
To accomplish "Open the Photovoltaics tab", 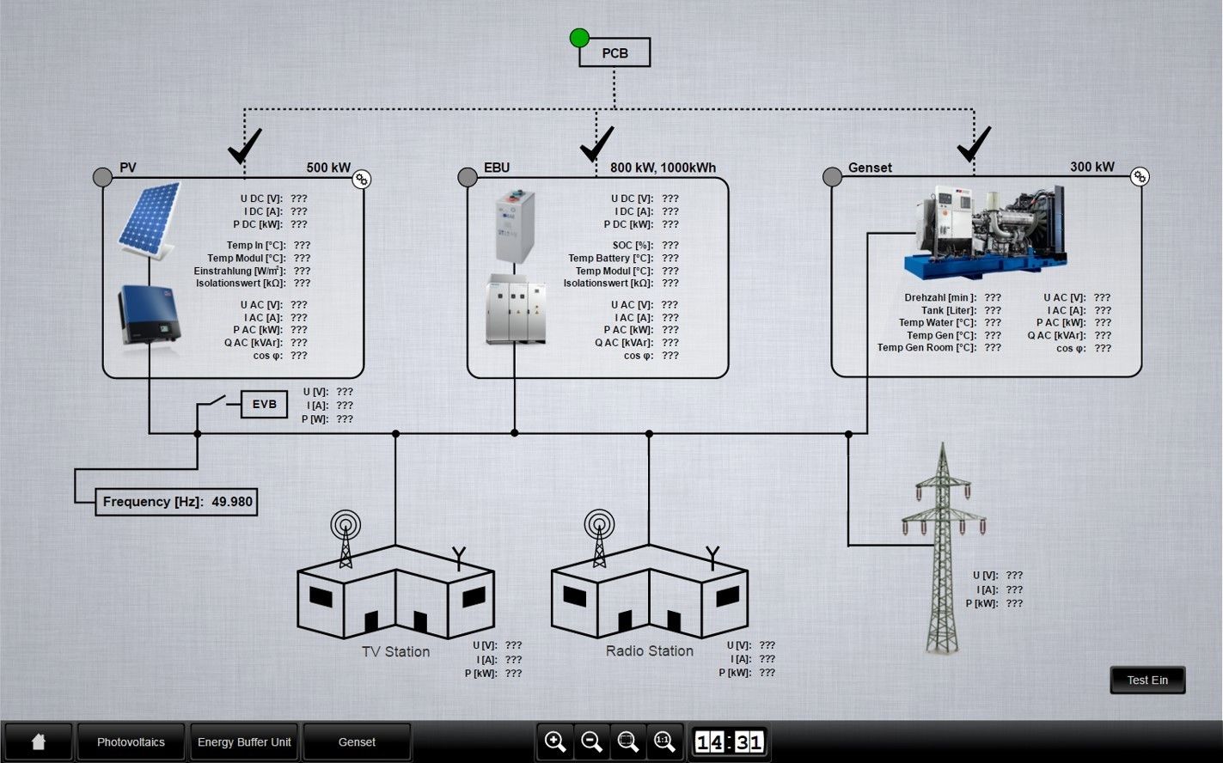I will click(x=130, y=742).
